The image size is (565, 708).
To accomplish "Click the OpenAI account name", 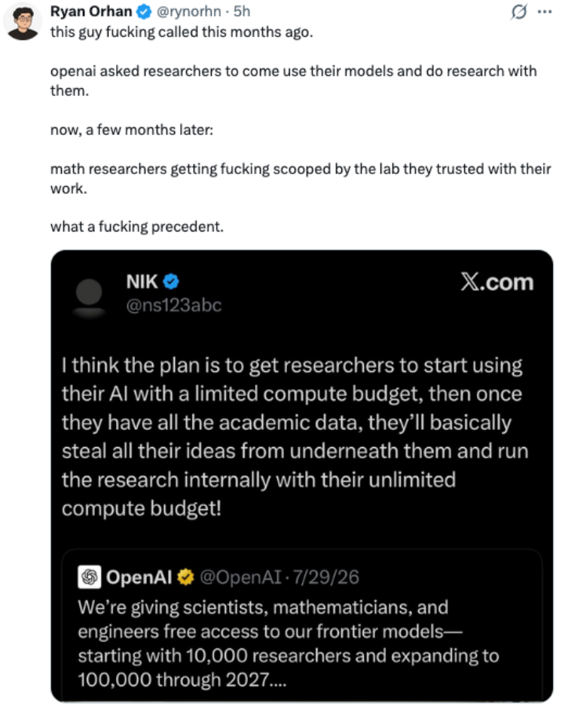I will (139, 577).
